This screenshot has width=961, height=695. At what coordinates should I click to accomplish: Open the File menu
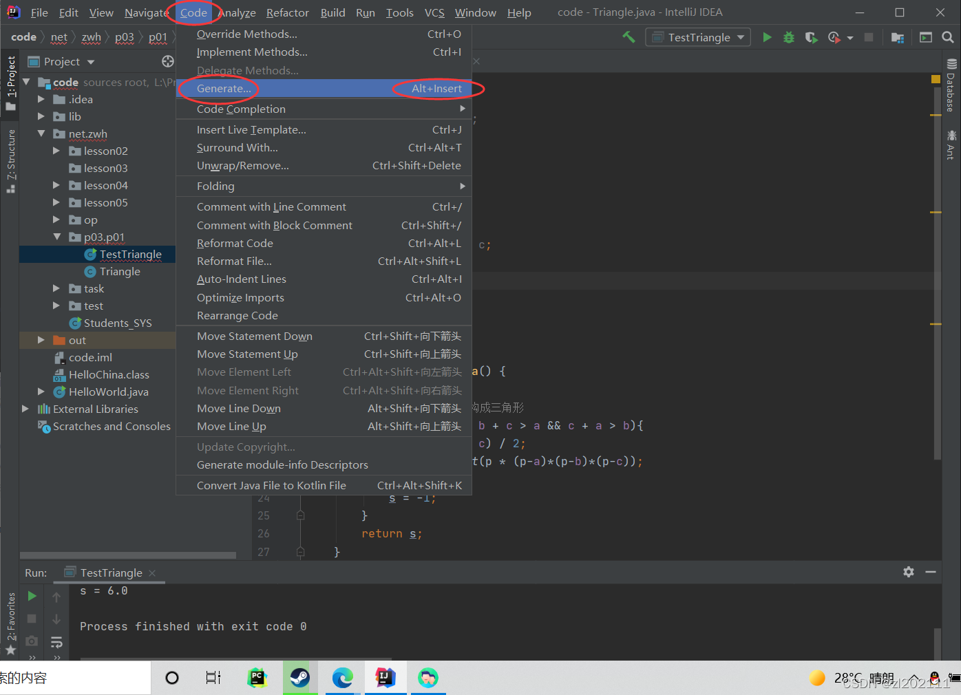pyautogui.click(x=39, y=12)
